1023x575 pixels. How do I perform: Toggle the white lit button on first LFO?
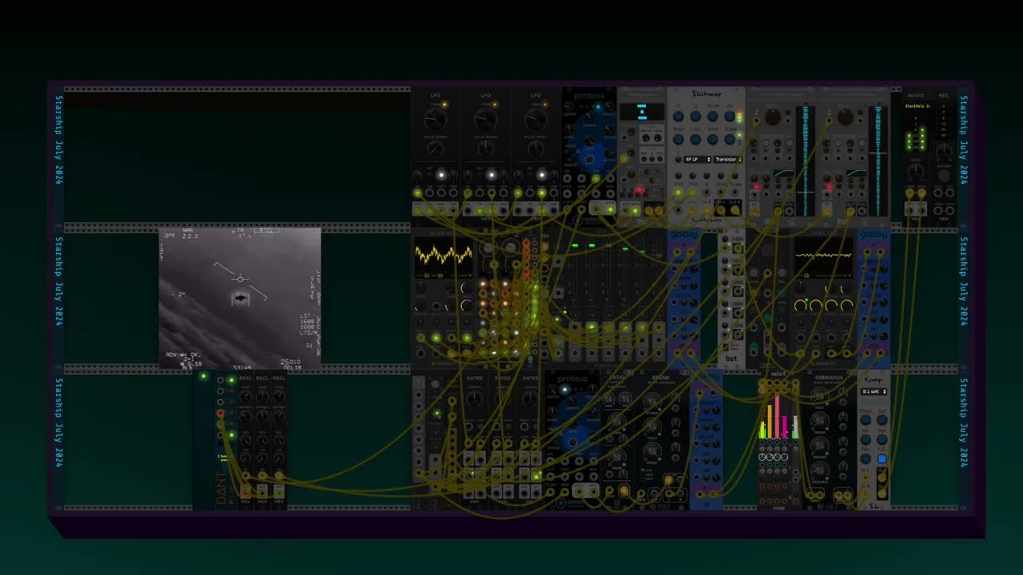(440, 175)
